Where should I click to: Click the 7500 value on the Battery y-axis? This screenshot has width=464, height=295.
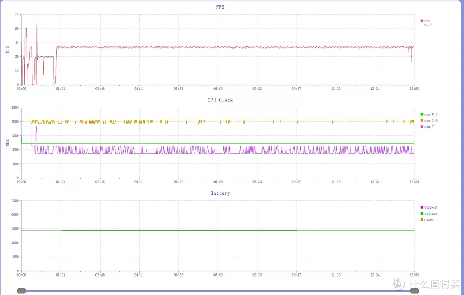click(15, 200)
